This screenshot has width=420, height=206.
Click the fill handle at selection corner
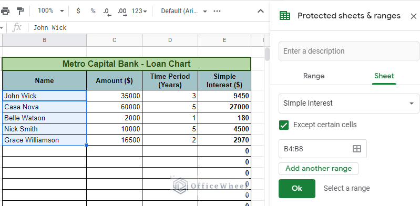point(86,145)
